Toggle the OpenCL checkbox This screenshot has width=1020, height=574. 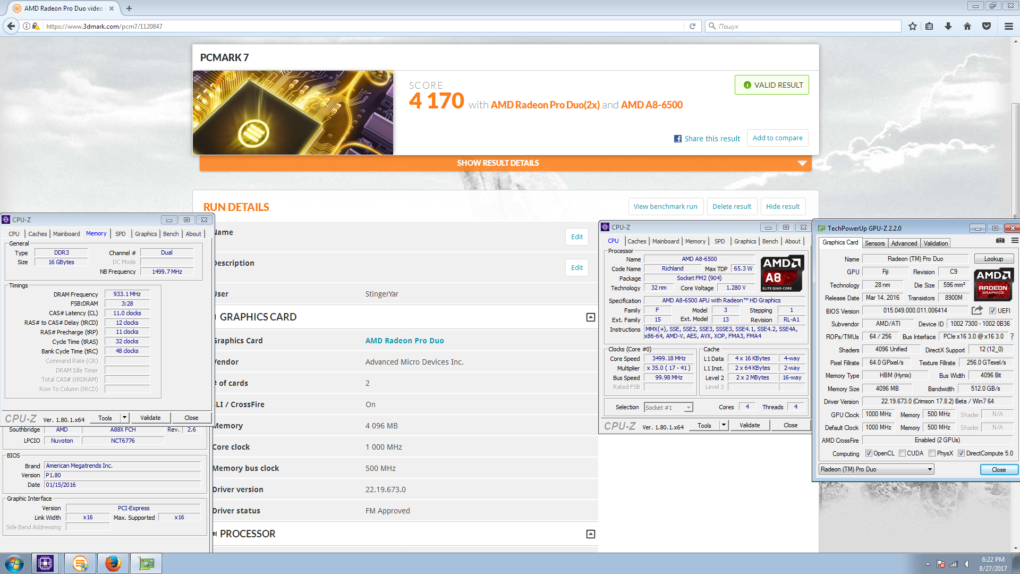pos(869,453)
